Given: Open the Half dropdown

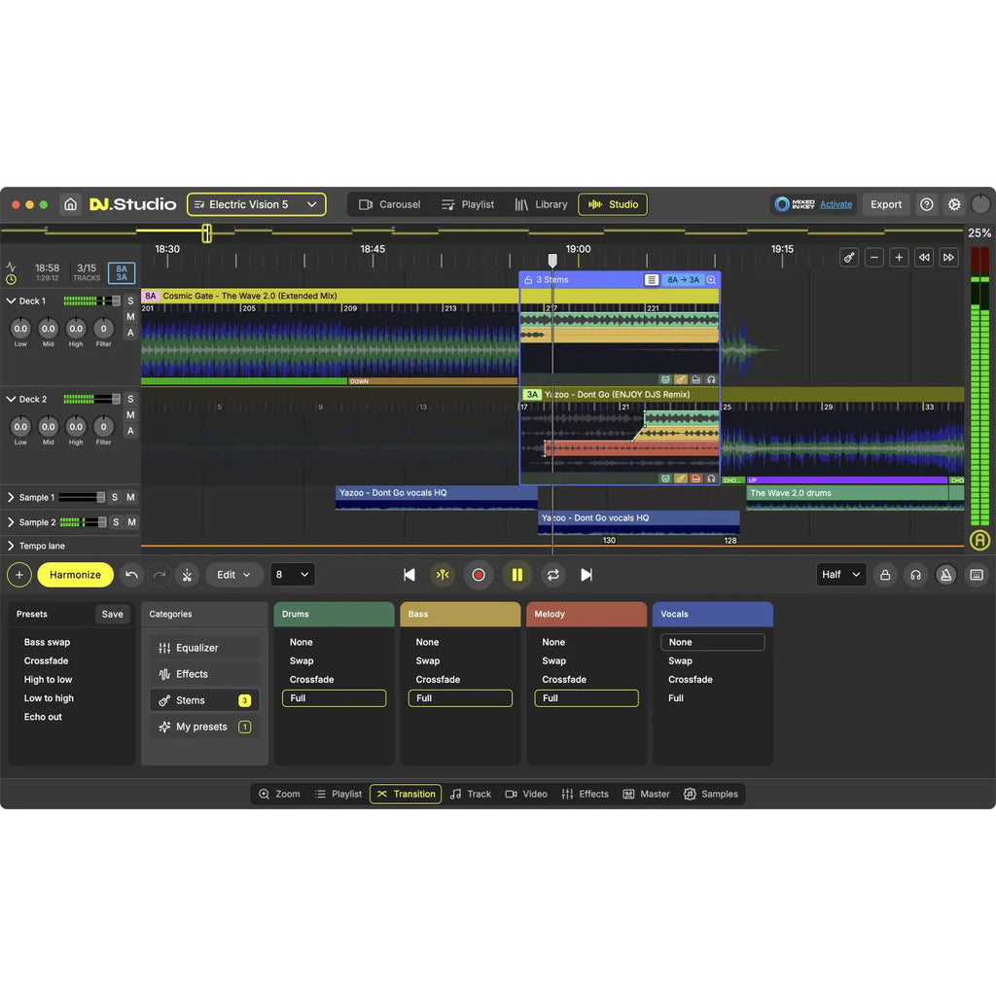Looking at the screenshot, I should tap(841, 575).
